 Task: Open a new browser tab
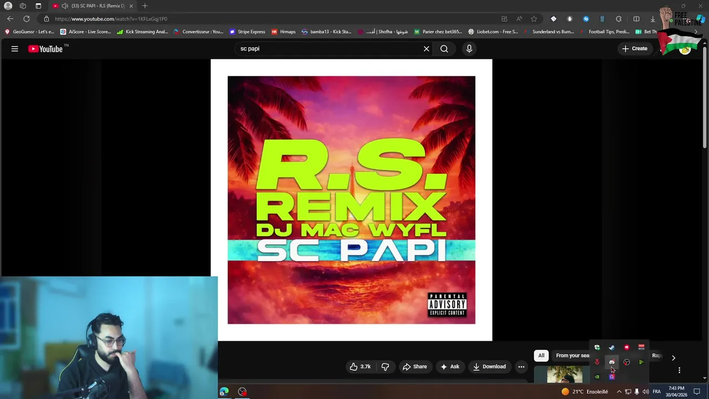pyautogui.click(x=145, y=6)
